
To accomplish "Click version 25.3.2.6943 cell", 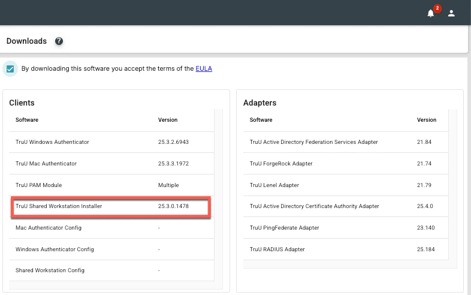I will 173,142.
